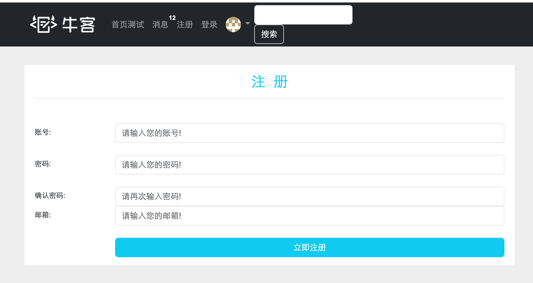Open the 注册 nav link
Screen dimensions: 533x283
tap(185, 25)
